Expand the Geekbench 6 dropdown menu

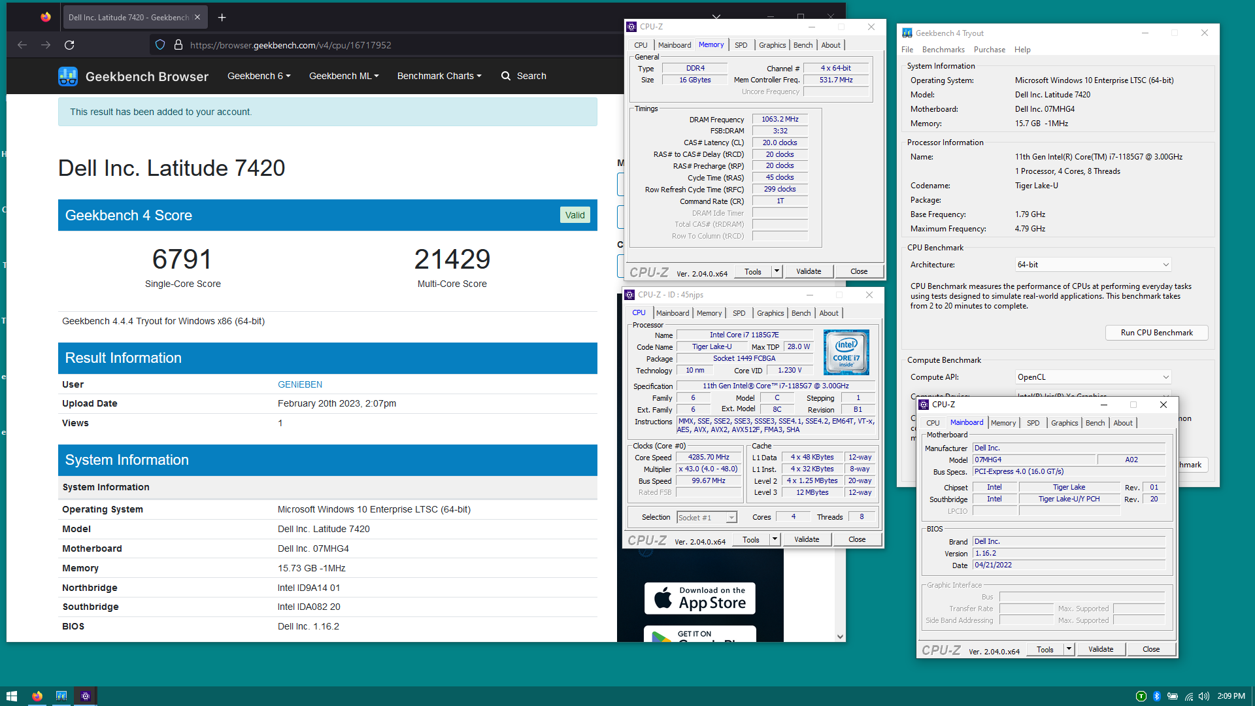(259, 76)
